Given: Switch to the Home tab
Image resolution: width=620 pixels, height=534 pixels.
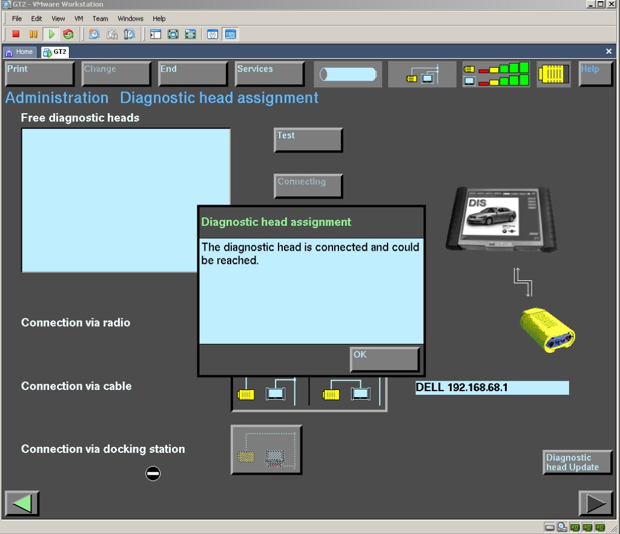Looking at the screenshot, I should (x=20, y=52).
